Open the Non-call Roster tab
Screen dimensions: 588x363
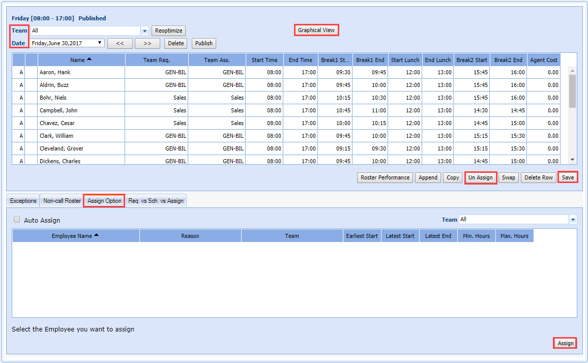(62, 201)
